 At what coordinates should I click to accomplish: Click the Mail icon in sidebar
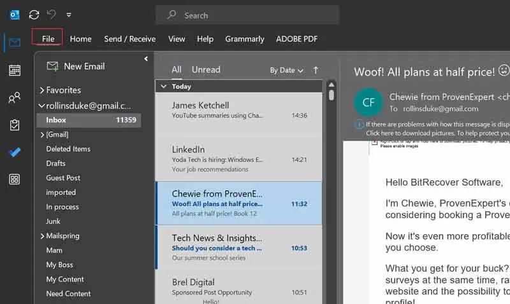(14, 43)
